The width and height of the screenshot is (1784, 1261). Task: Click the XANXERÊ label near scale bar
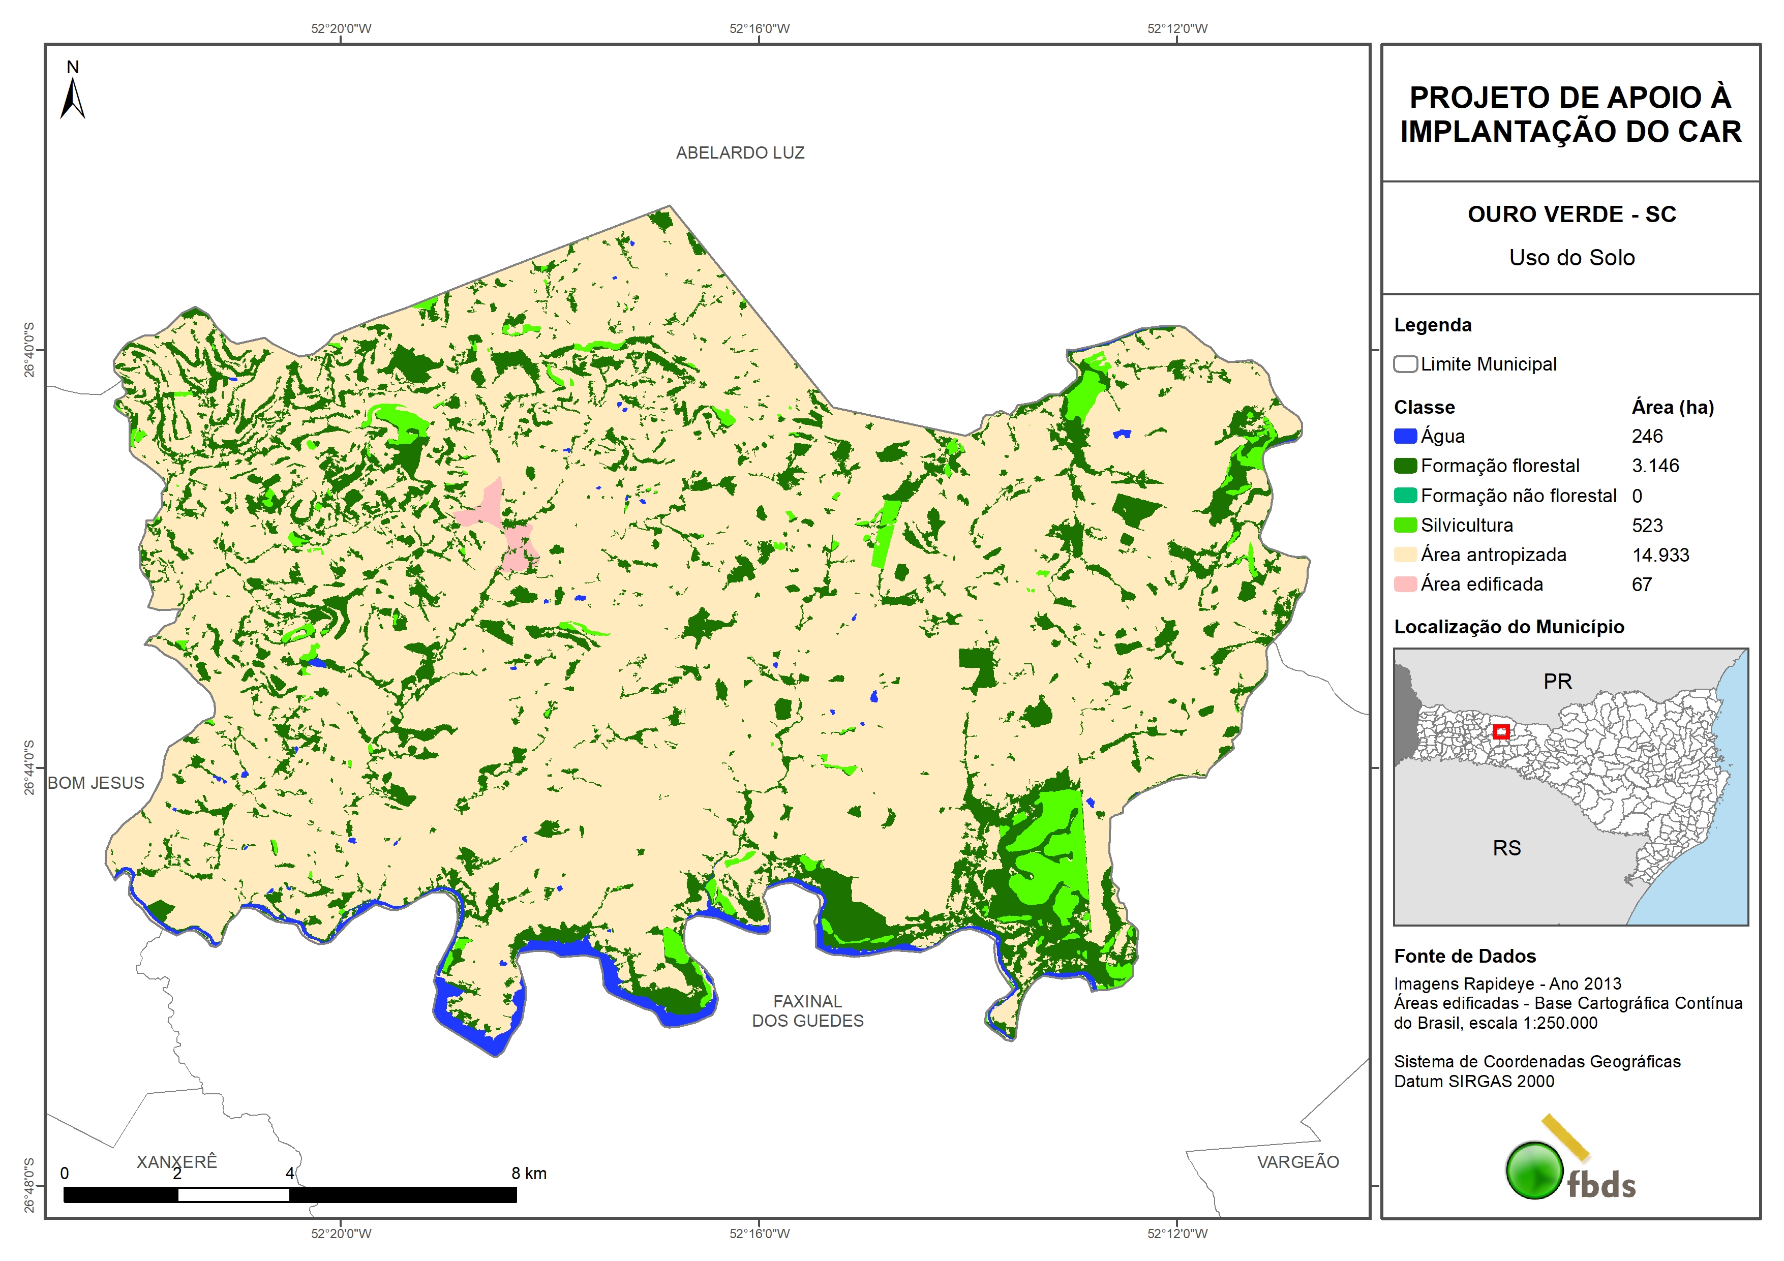(x=177, y=1161)
